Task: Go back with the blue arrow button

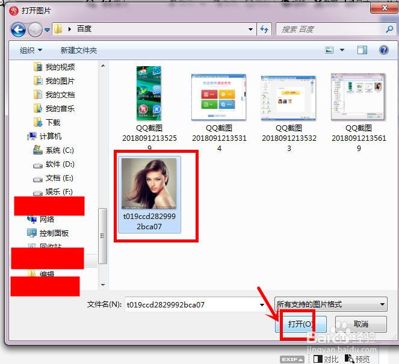Action: (18, 29)
